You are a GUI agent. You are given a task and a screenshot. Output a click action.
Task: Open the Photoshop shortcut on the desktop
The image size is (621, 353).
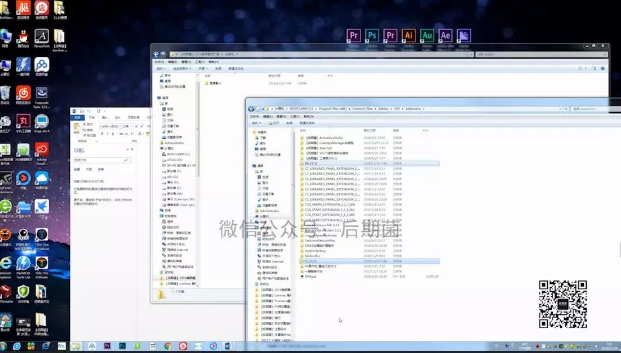[x=371, y=36]
